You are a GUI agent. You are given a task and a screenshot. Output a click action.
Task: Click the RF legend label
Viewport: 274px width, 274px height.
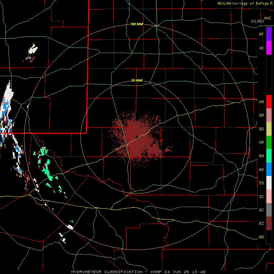click(x=261, y=34)
